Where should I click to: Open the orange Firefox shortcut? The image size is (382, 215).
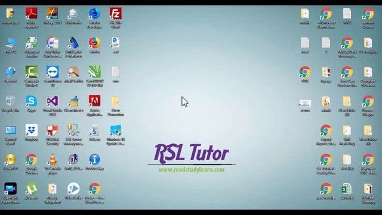(x=94, y=43)
